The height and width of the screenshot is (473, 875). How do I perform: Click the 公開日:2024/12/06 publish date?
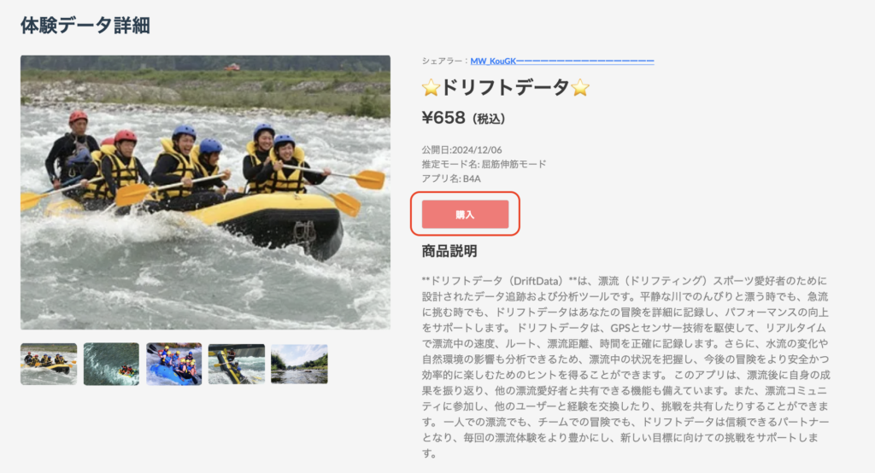tap(462, 149)
